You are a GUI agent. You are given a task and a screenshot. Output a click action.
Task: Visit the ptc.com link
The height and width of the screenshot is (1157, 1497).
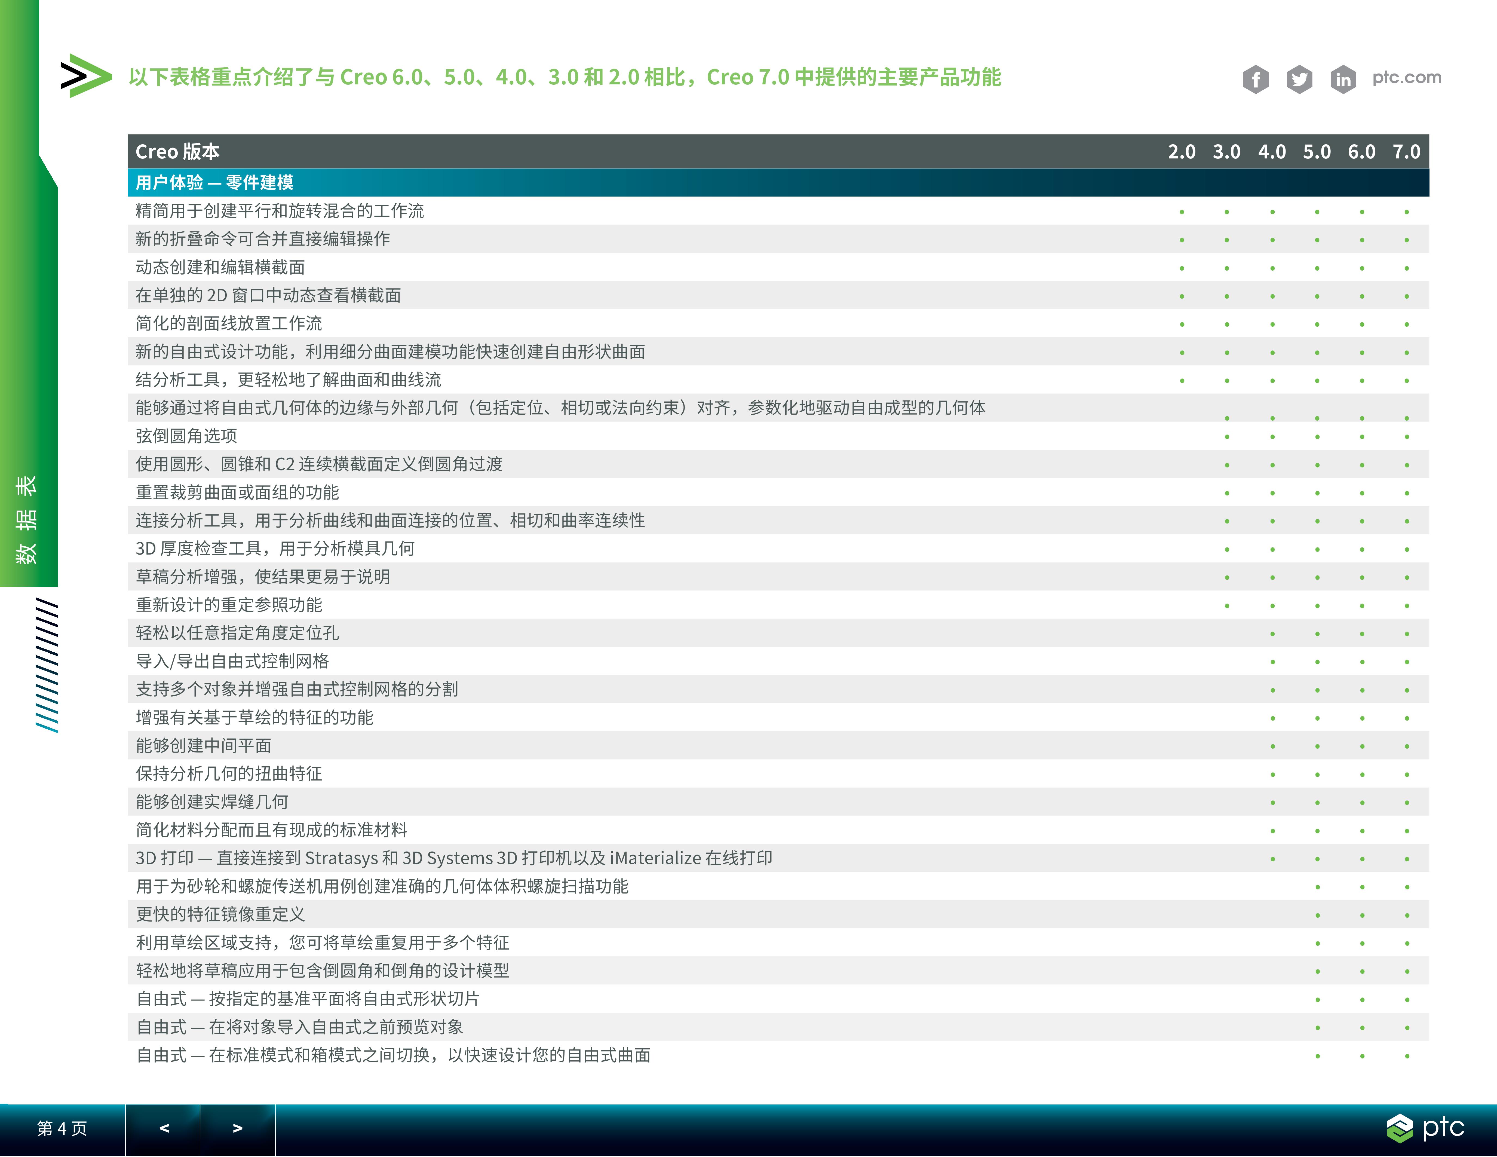(x=1407, y=78)
